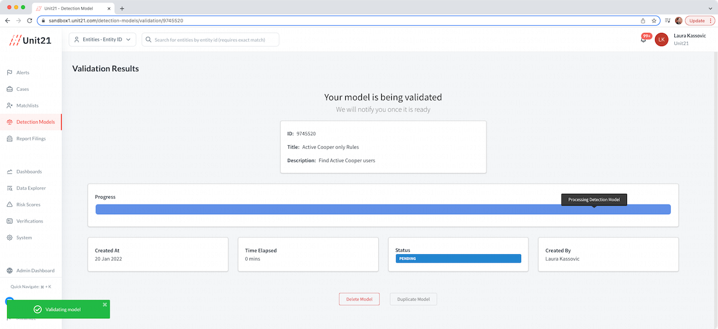Dismiss the Validating model toast
Viewport: 718px width, 329px height.
(105, 304)
